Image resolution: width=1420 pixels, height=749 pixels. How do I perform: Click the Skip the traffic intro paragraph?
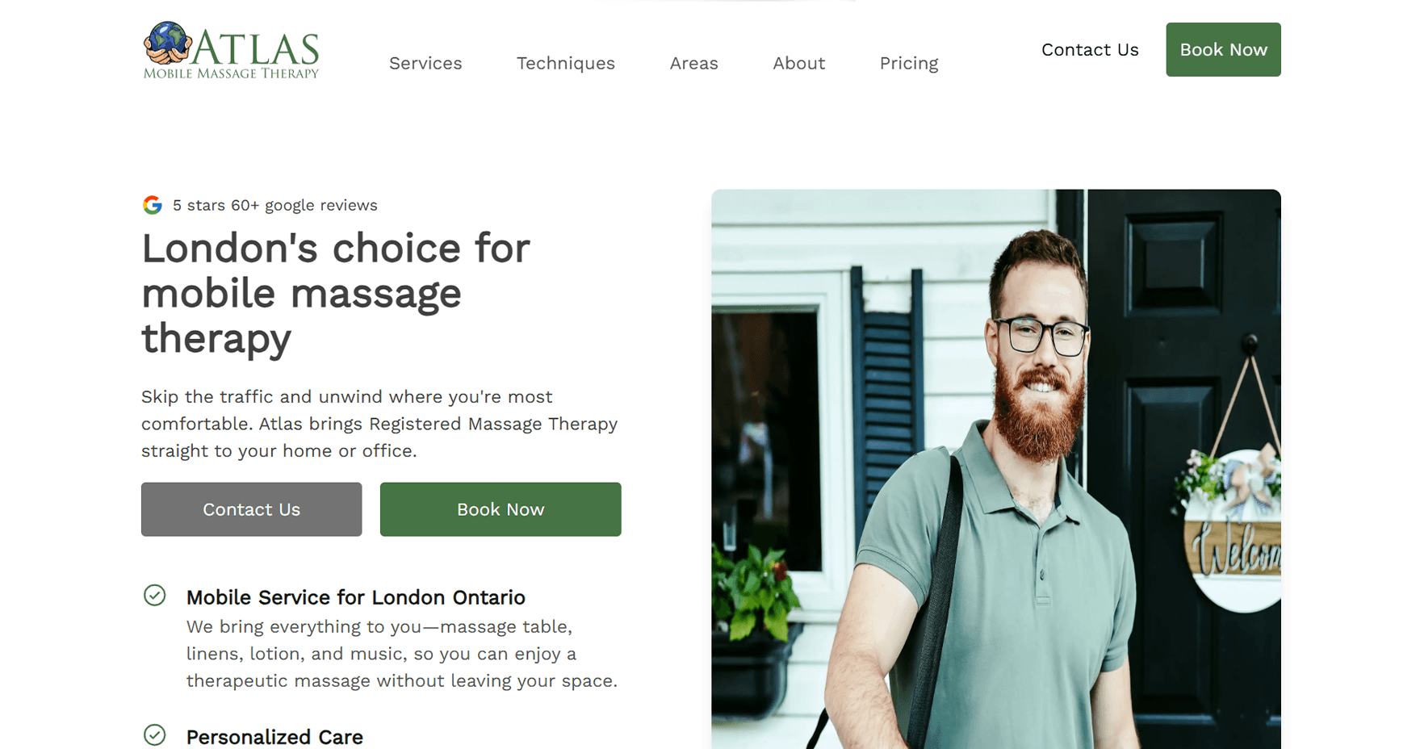(x=379, y=424)
